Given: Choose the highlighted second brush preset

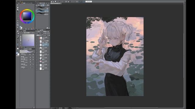Looking at the screenshot, I should (x=42, y=11).
